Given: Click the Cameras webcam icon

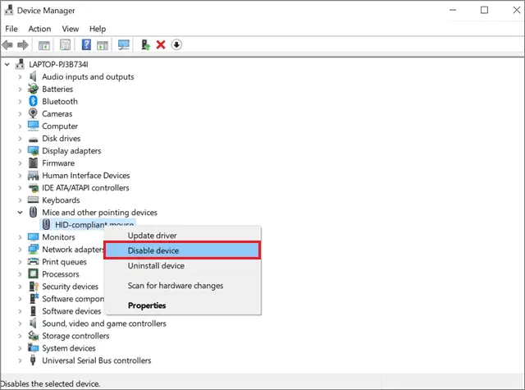Looking at the screenshot, I should pyautogui.click(x=33, y=113).
